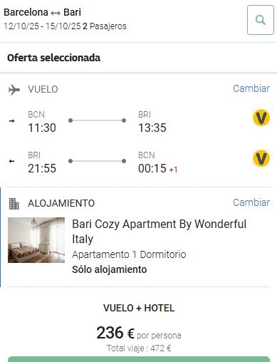Open the Bari Cozy Apartment photo
The width and height of the screenshot is (277, 362).
(x=36, y=240)
